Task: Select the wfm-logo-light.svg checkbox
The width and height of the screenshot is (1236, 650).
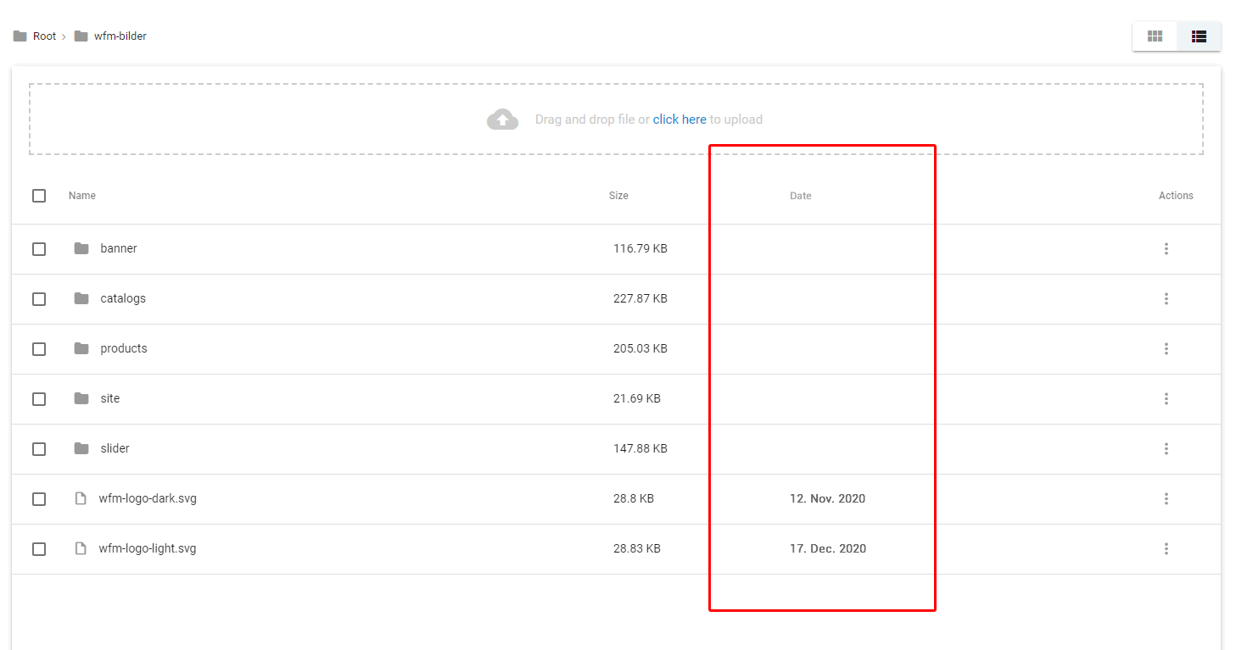Action: 39,548
